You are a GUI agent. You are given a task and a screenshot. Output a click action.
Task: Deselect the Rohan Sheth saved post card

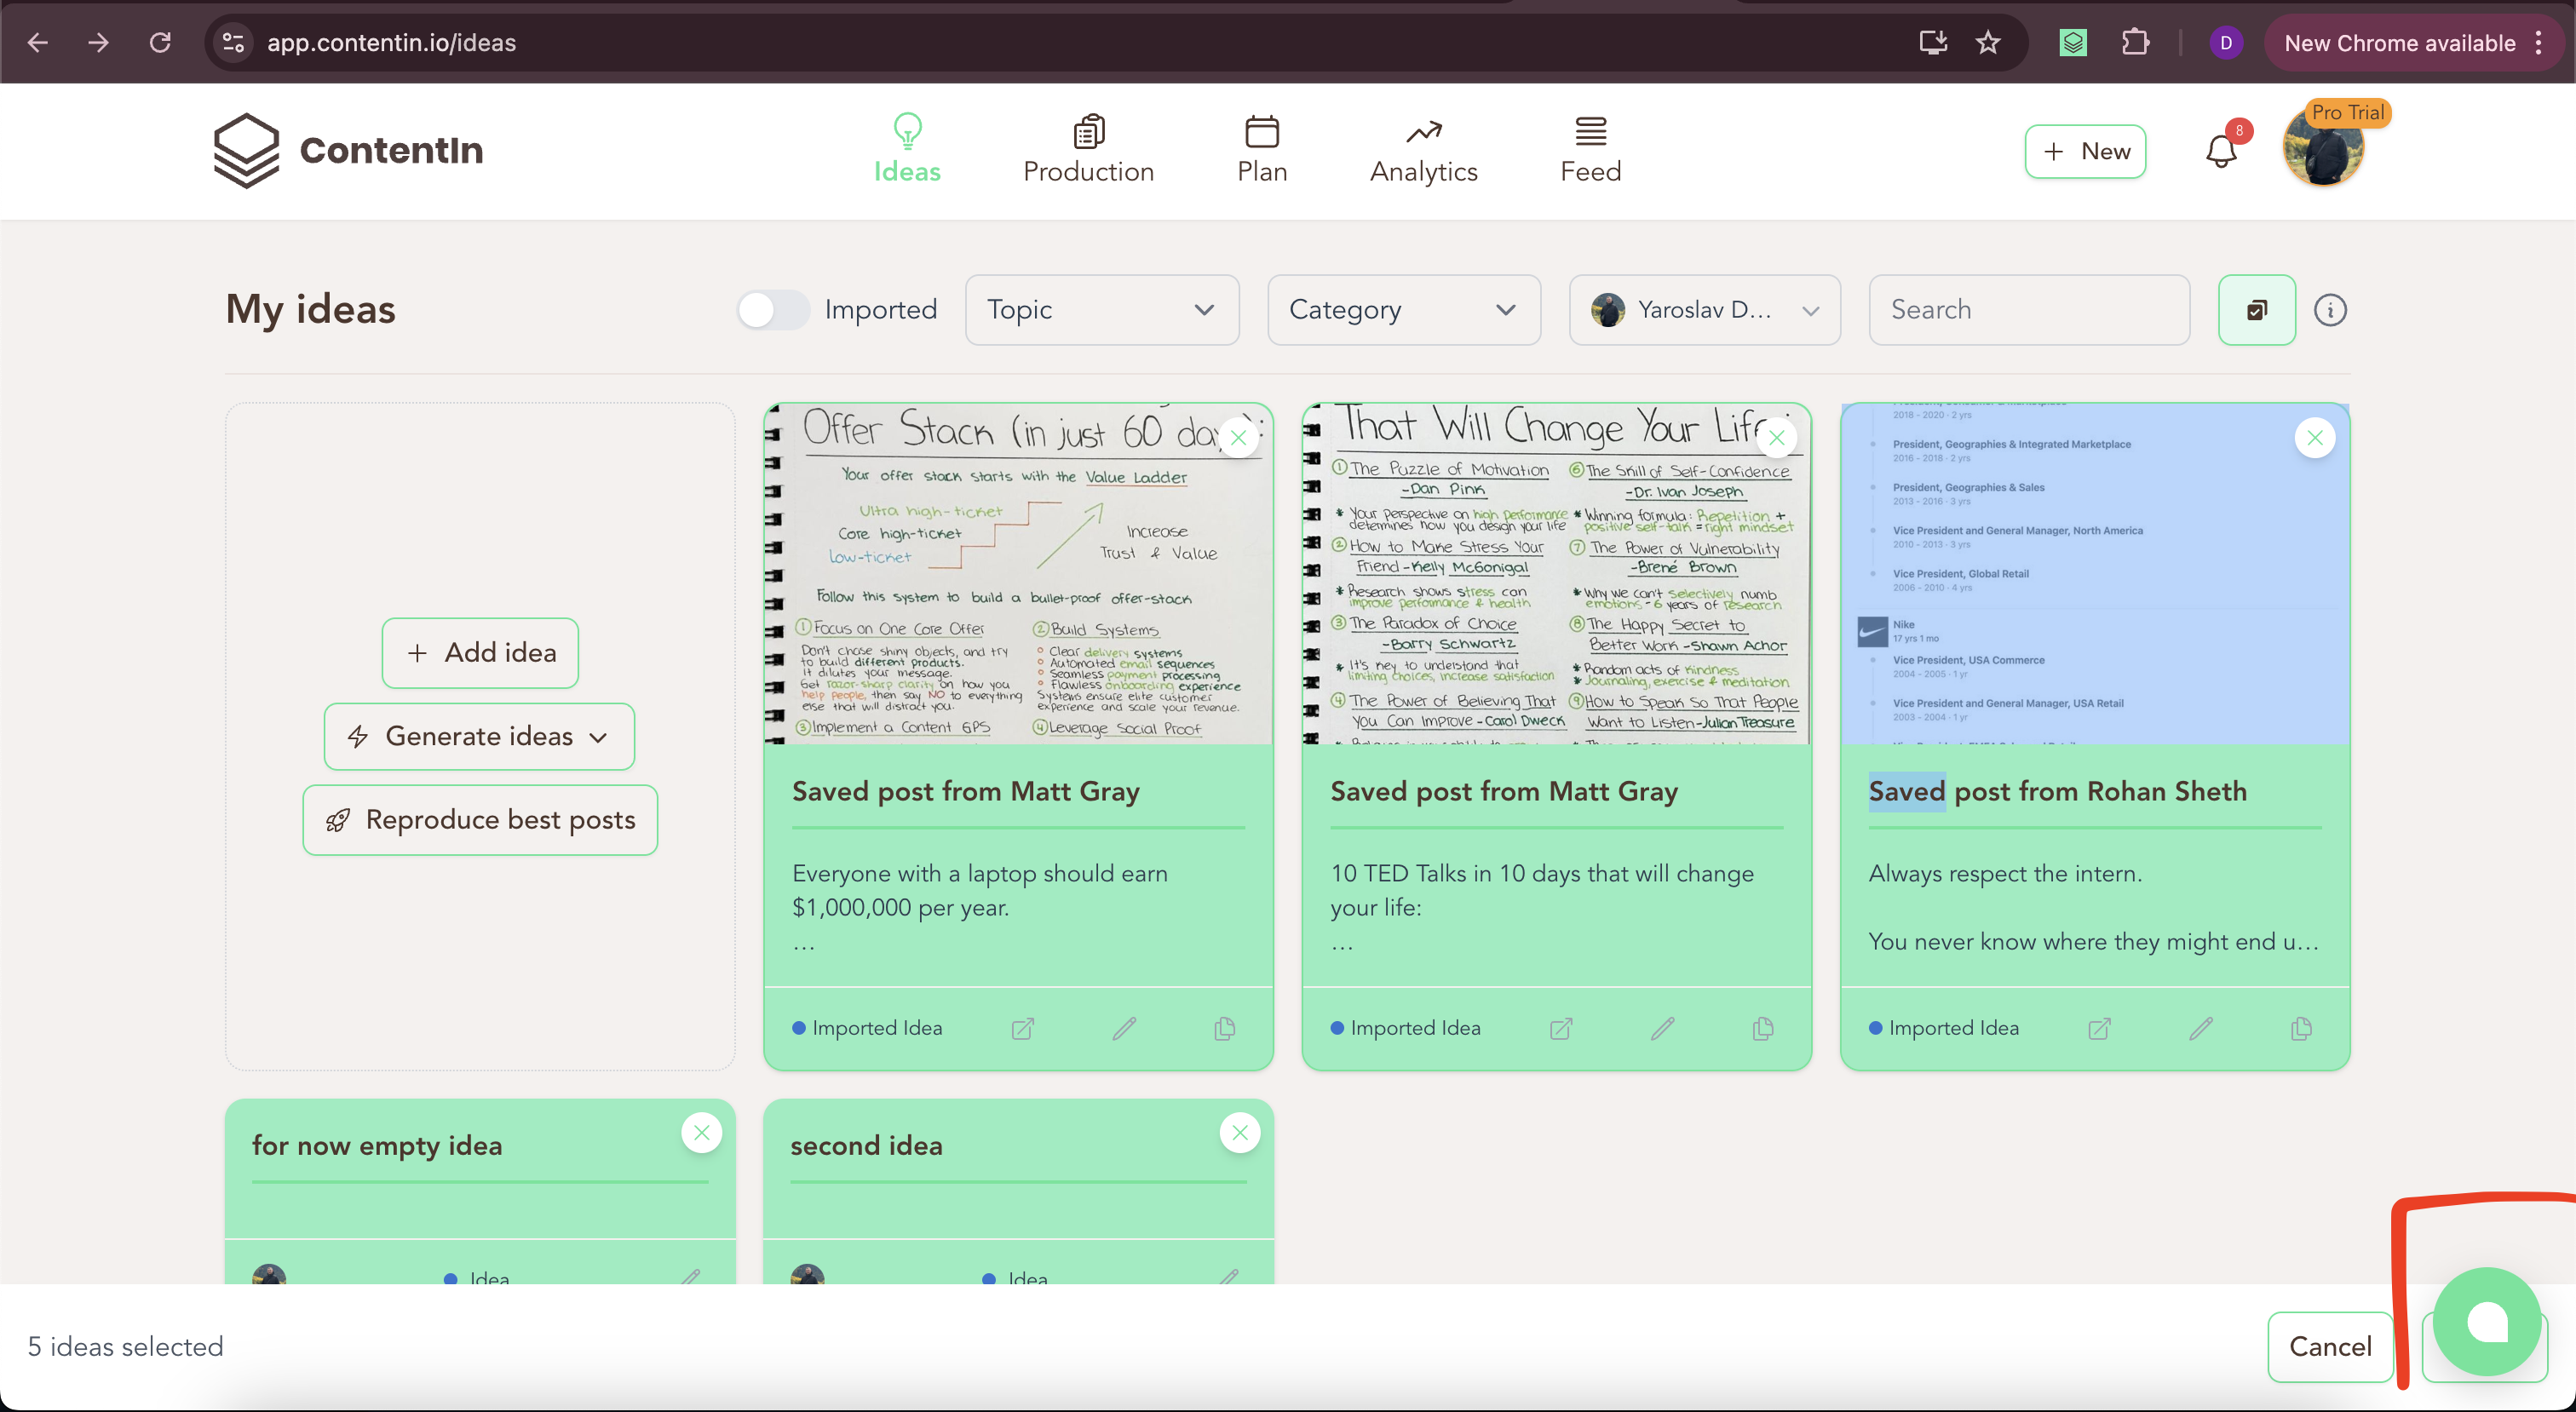pyautogui.click(x=2314, y=438)
